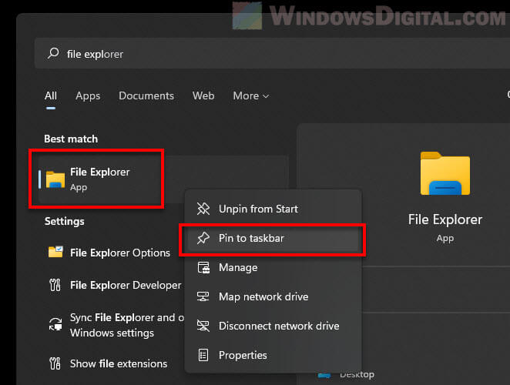Click the tools icon beside Show file extensions
The image size is (510, 385).
(55, 363)
